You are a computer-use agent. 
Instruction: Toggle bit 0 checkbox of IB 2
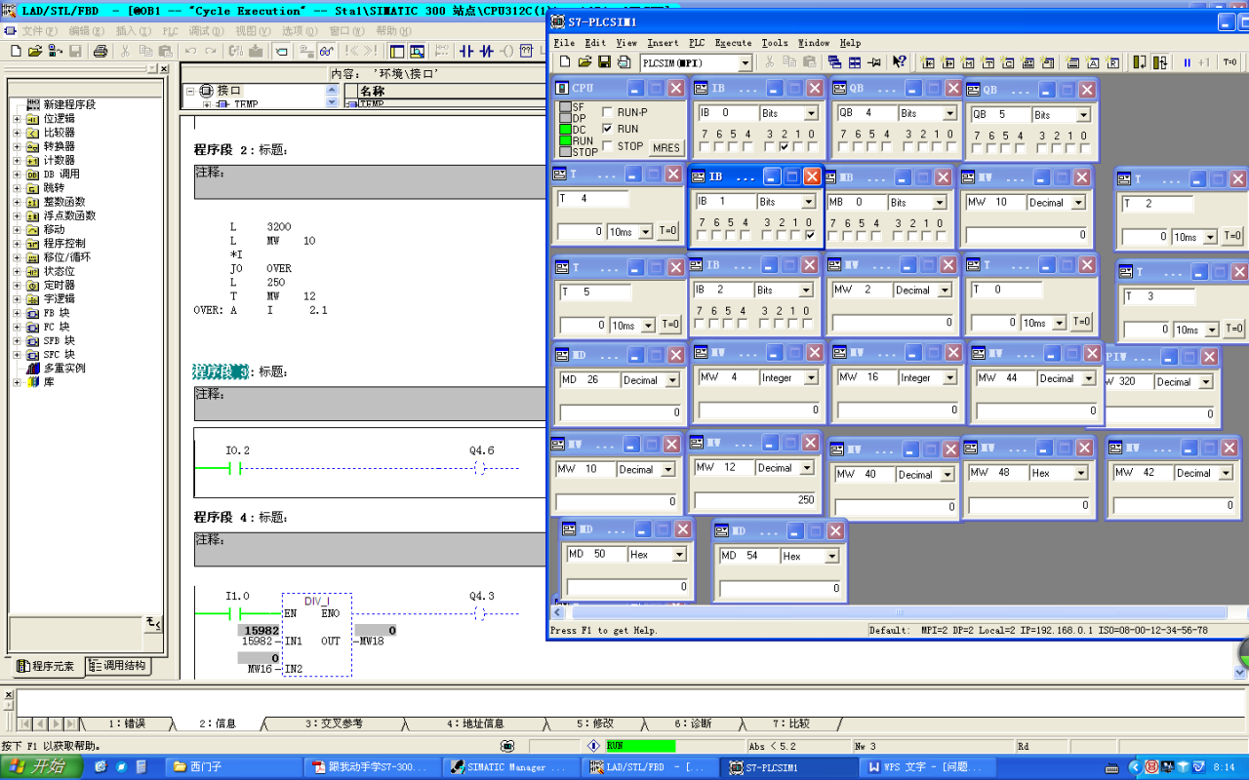(x=807, y=323)
